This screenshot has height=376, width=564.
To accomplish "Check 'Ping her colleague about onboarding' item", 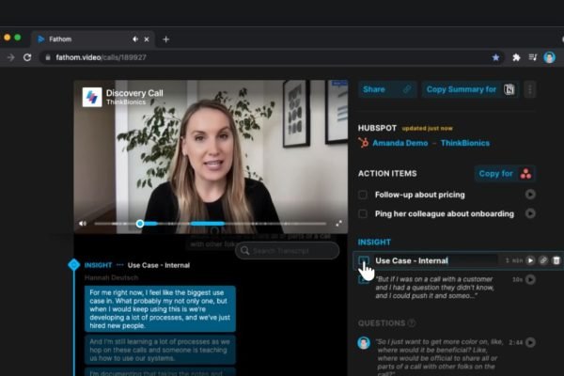I will 363,213.
